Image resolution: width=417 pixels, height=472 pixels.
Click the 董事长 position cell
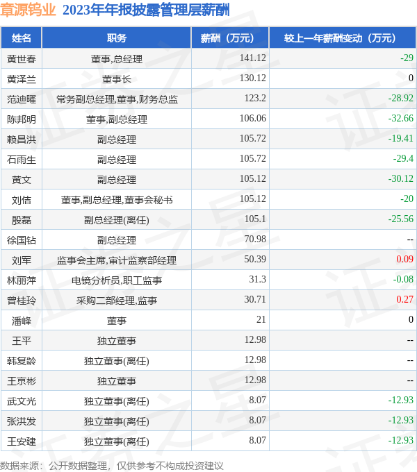(x=117, y=79)
